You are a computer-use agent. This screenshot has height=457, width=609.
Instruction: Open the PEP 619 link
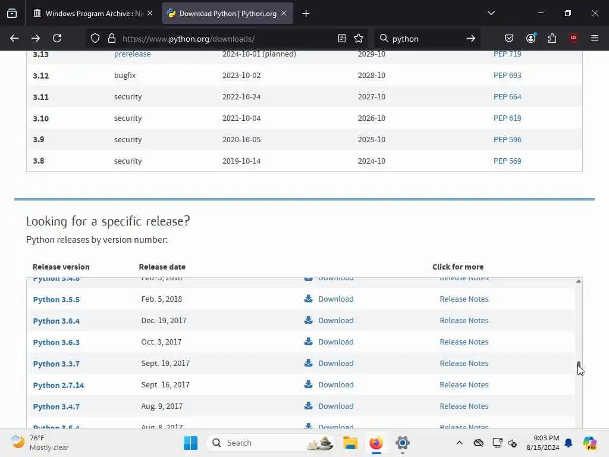507,118
